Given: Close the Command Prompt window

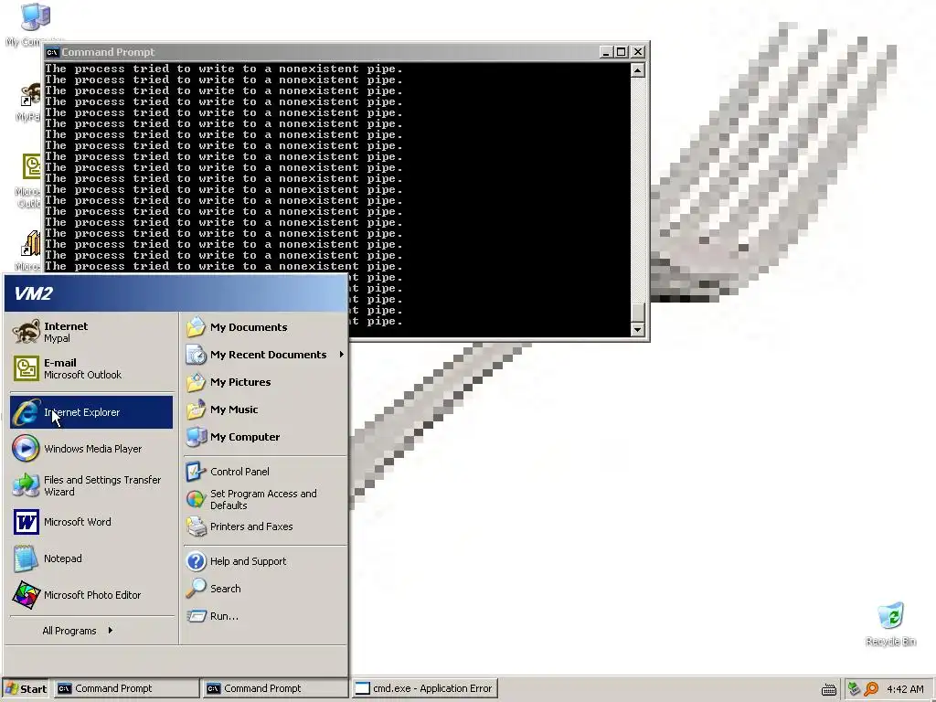Looking at the screenshot, I should click(x=638, y=52).
